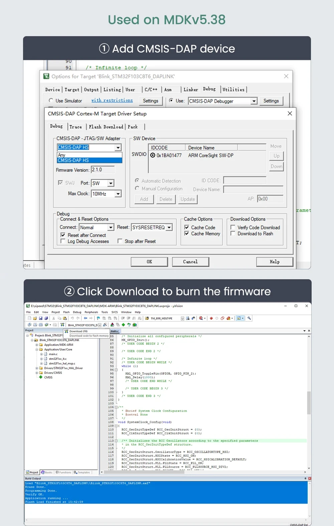Toggle the Cache Code checkbox
This screenshot has height=526, width=334.
click(187, 227)
